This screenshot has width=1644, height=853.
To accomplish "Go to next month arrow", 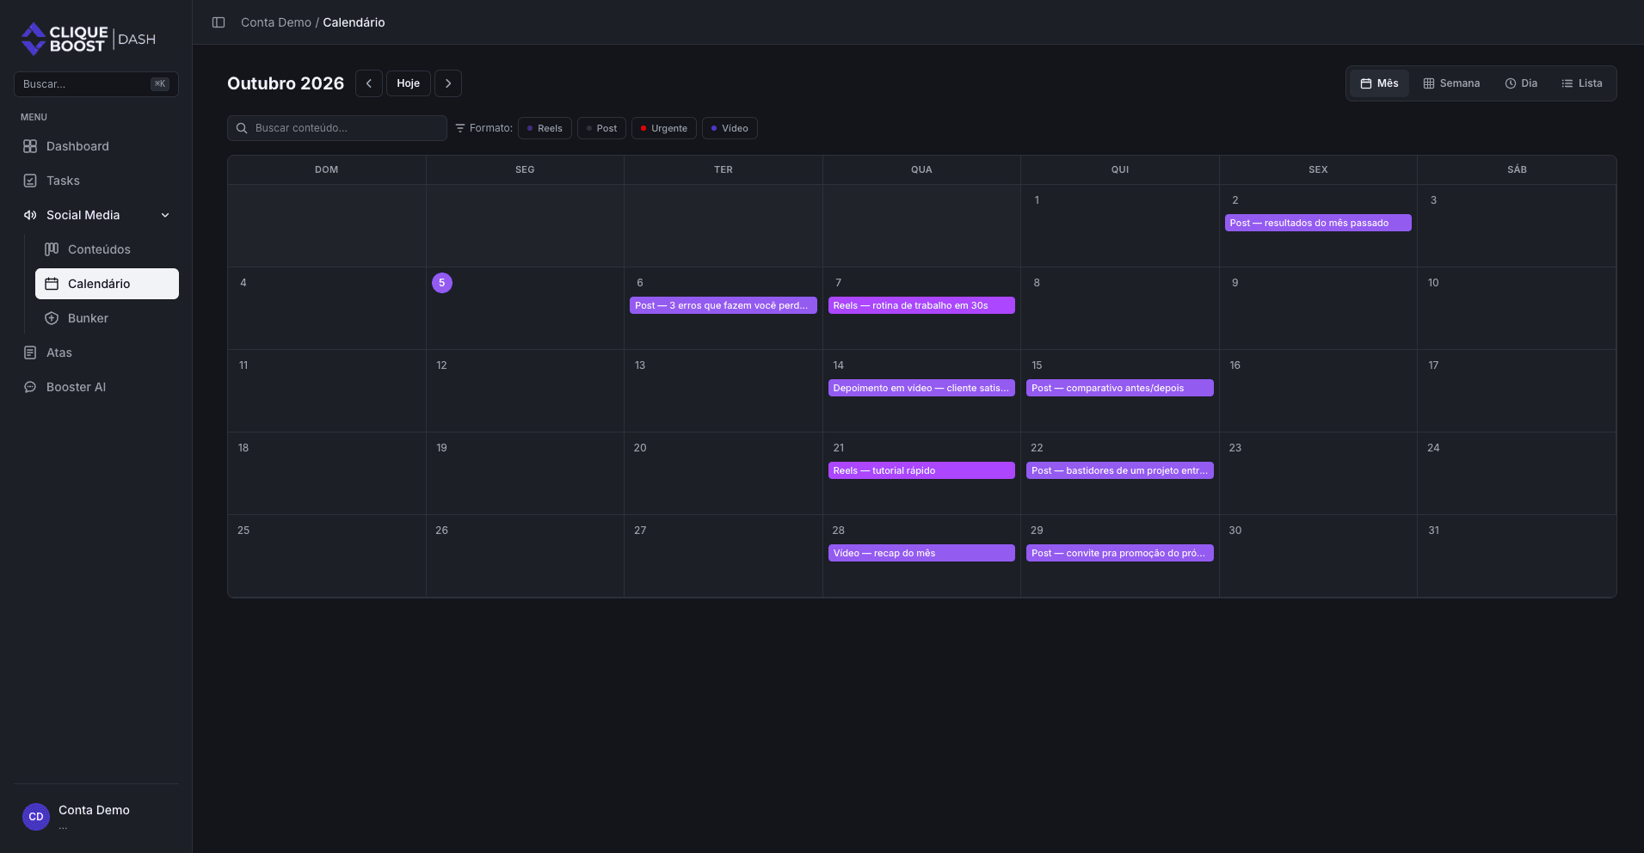I will click(x=448, y=83).
